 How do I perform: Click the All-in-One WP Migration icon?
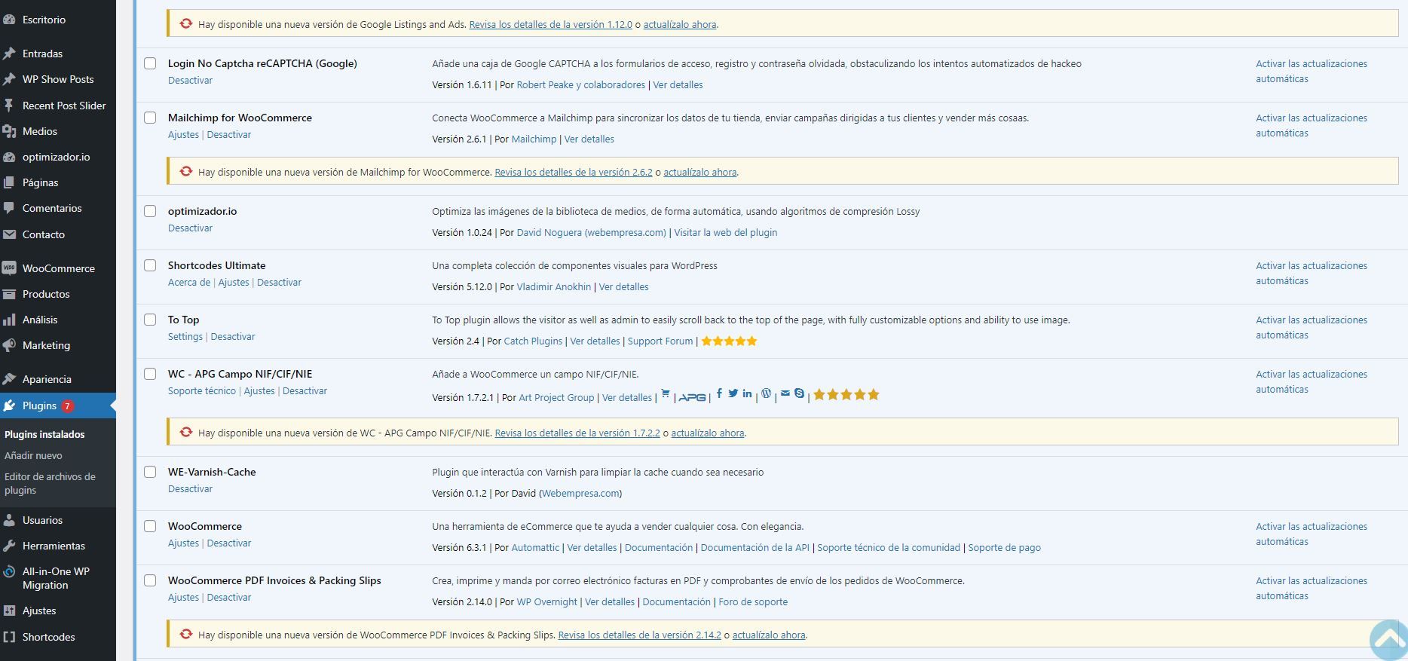coord(9,571)
